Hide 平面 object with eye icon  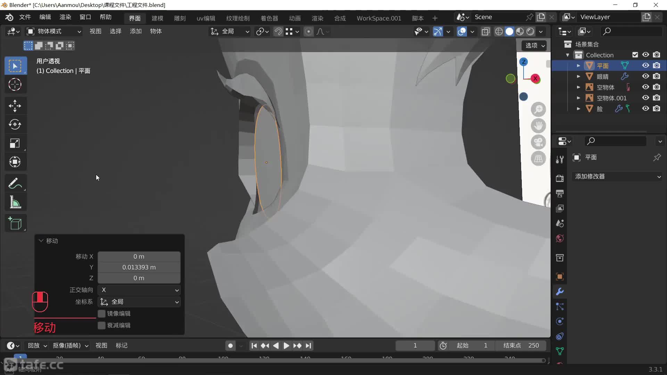(645, 66)
